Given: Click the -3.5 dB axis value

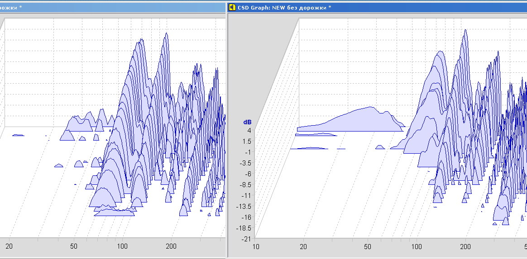Looking at the screenshot, I should (x=245, y=163).
